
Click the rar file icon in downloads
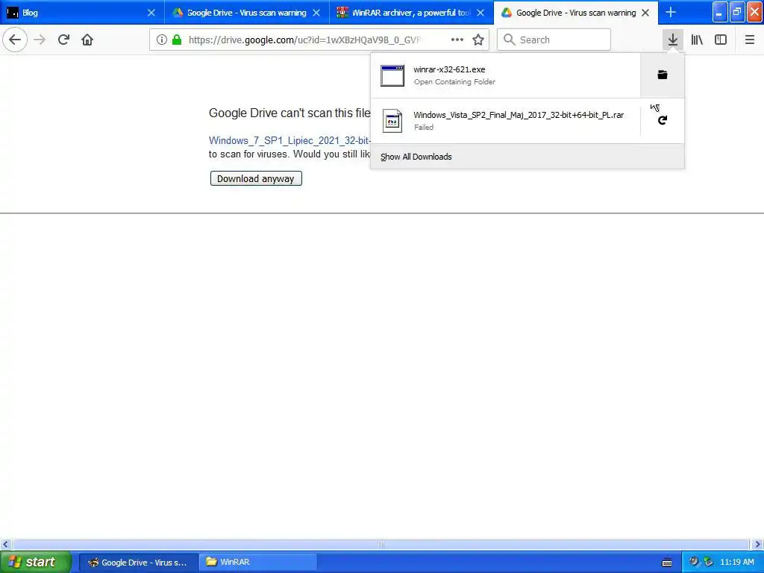click(392, 121)
